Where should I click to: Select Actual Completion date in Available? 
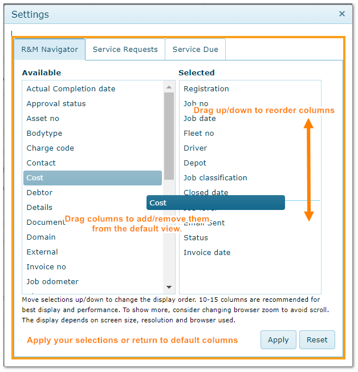point(71,89)
